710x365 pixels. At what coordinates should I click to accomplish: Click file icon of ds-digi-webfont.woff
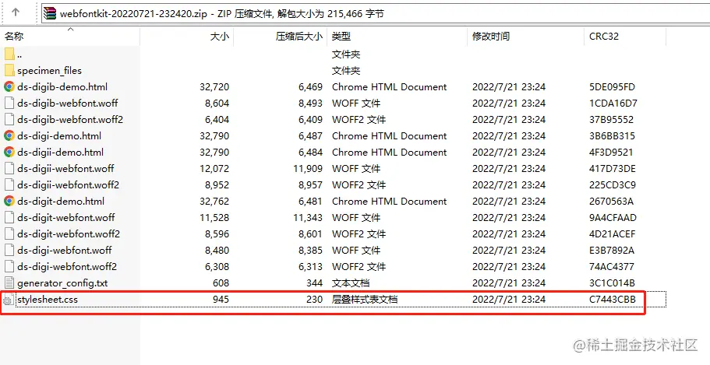[x=9, y=250]
